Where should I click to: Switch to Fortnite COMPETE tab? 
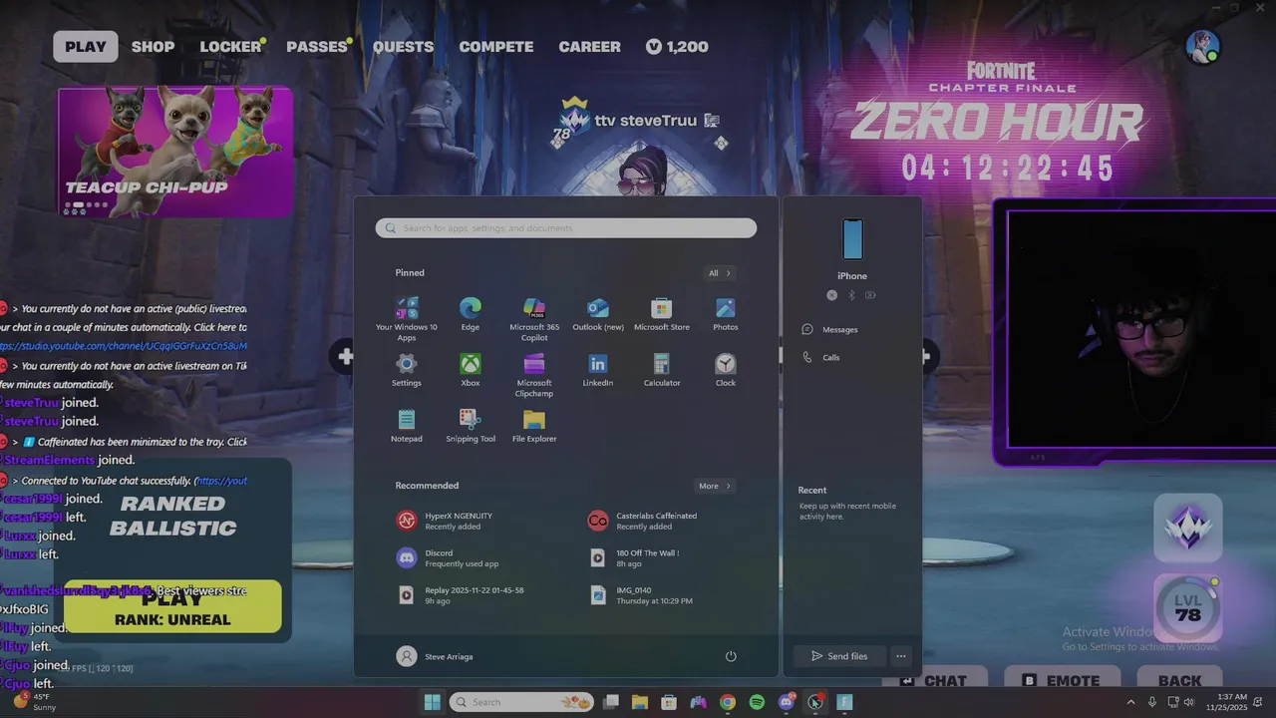coord(496,47)
